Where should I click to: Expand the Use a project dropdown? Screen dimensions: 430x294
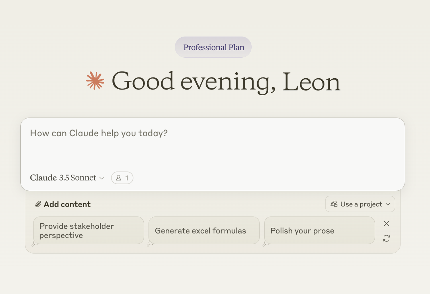(360, 204)
